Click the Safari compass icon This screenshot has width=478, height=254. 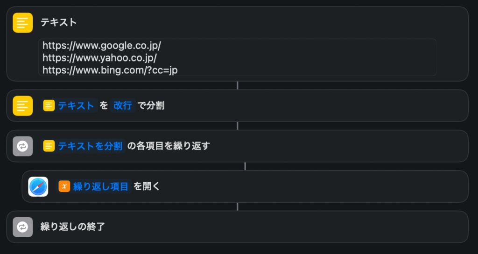click(x=38, y=186)
